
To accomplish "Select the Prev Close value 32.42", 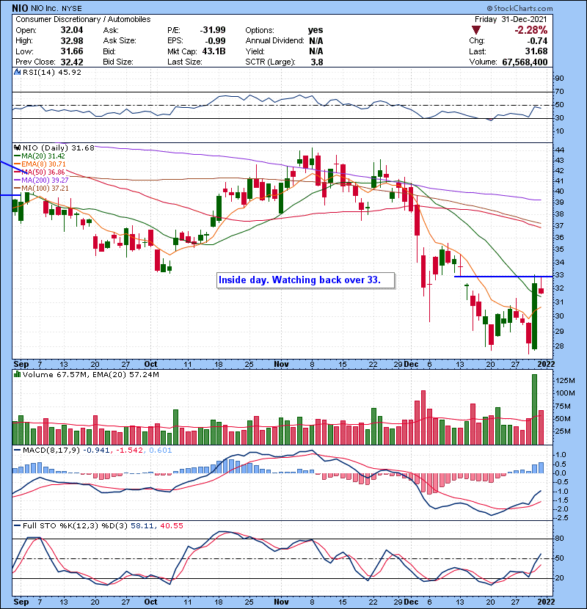I will pos(71,62).
